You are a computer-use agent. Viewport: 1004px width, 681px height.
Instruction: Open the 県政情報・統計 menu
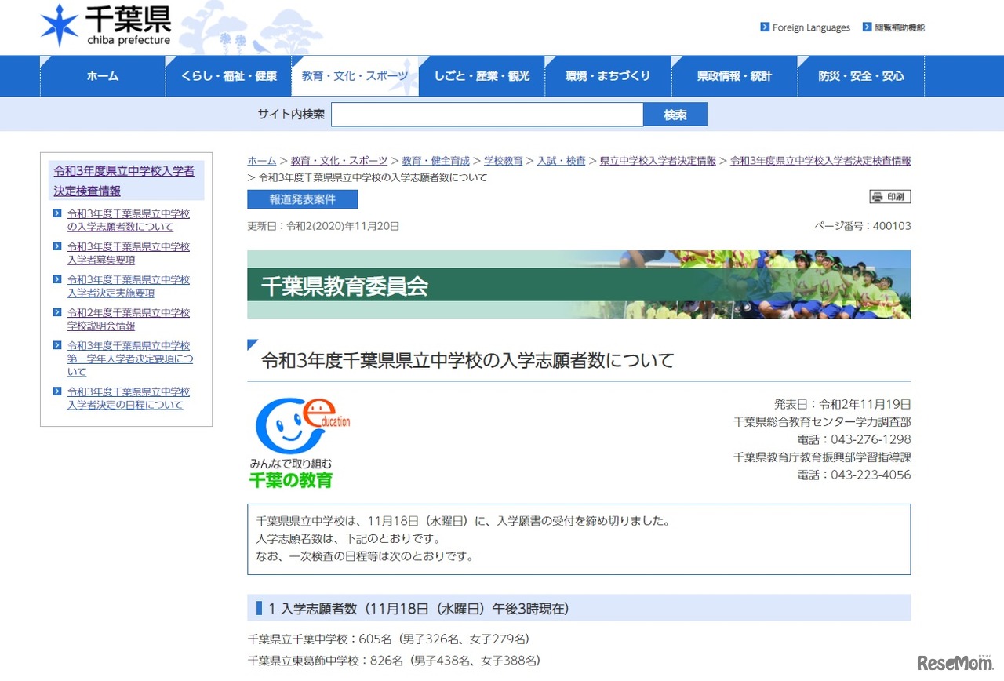[x=734, y=75]
